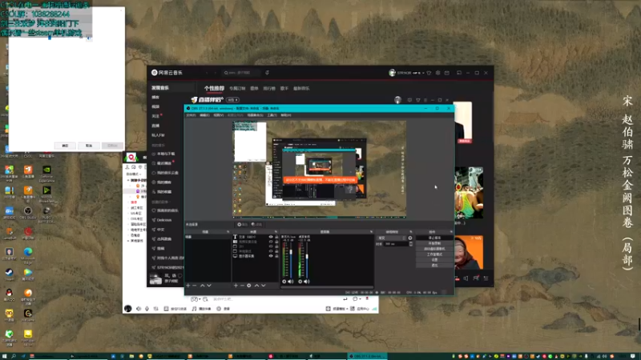Open transition properties gear in OBS
641x360 pixels.
(x=410, y=238)
